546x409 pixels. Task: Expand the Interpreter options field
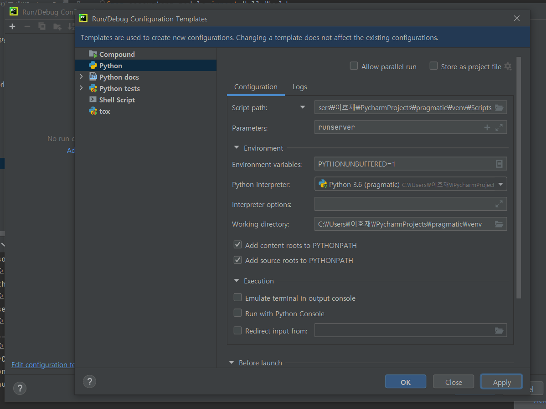(x=499, y=204)
